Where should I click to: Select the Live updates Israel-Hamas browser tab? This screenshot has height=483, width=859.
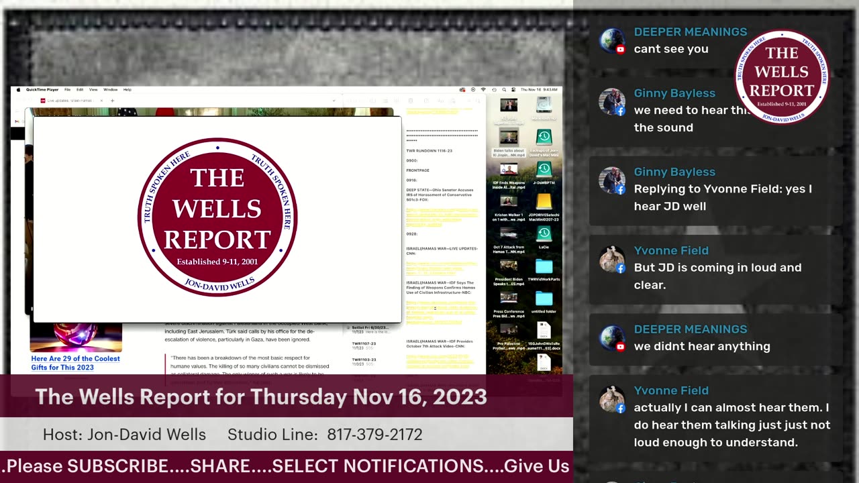(70, 101)
